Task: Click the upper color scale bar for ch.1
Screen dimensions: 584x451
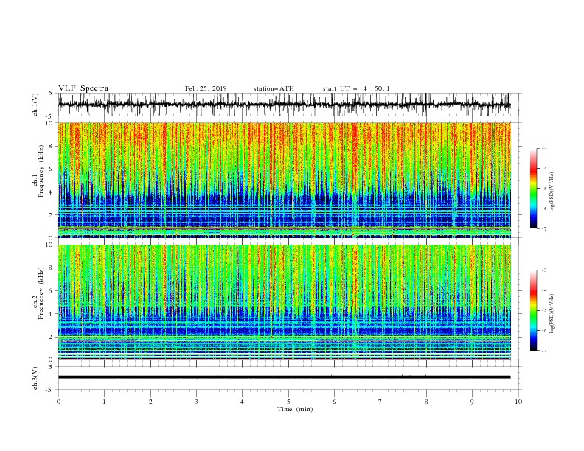Action: click(533, 189)
